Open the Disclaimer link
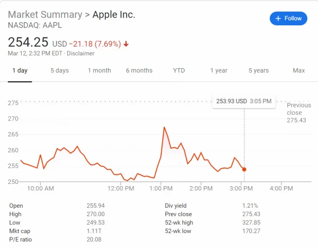The height and width of the screenshot is (249, 318). (81, 53)
